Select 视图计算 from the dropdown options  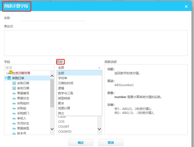tap(64, 108)
